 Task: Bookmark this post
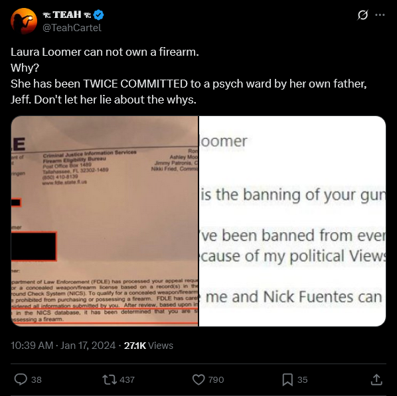tap(287, 379)
